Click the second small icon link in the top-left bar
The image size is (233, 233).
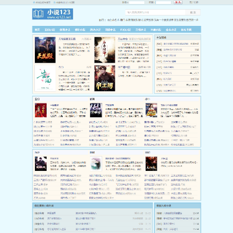tap(64, 3)
